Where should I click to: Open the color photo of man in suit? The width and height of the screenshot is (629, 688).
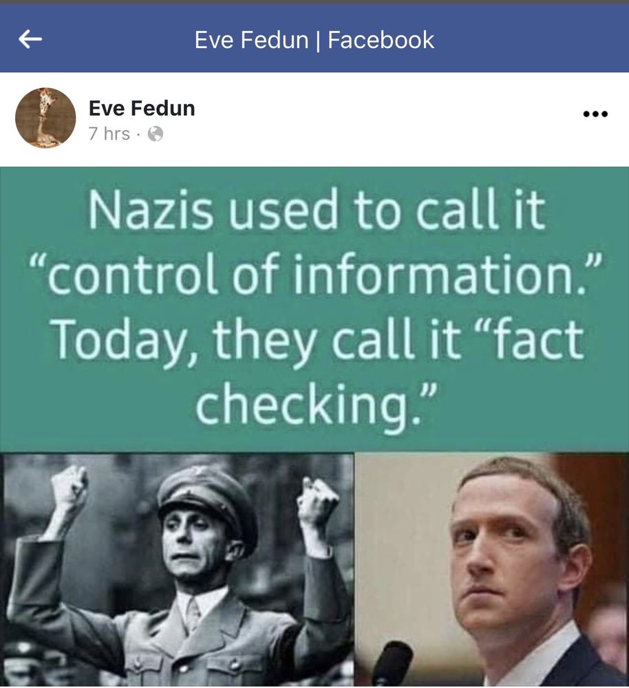coord(491,570)
